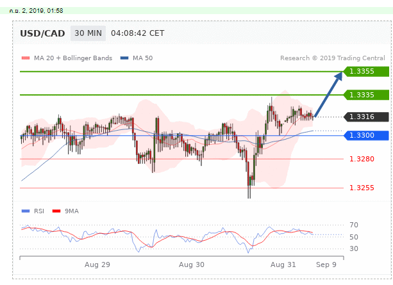Click the RSI blue legend swatch
Viewport: 393px width, 285px height.
26,211
